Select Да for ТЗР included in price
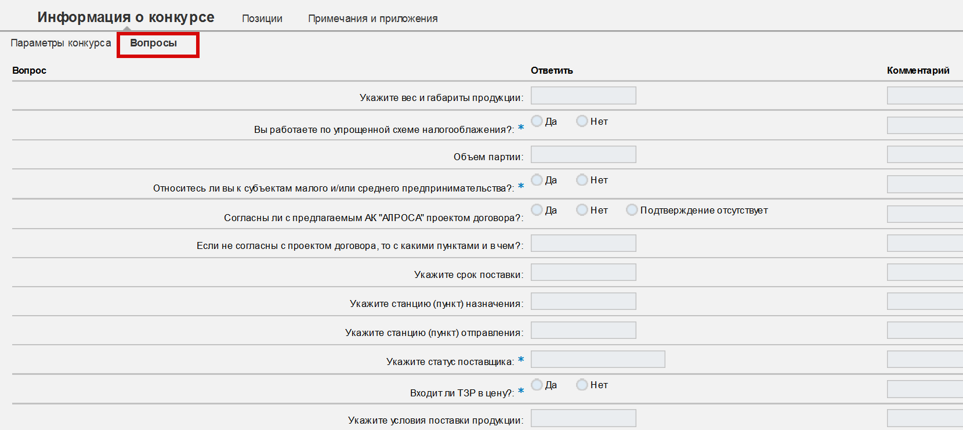This screenshot has height=430, width=963. point(537,385)
